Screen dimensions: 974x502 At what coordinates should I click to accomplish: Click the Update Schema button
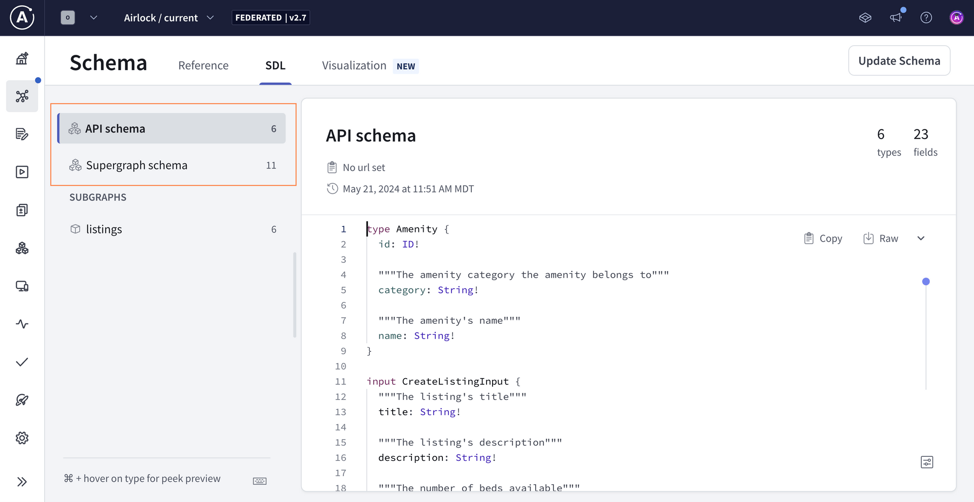tap(899, 60)
